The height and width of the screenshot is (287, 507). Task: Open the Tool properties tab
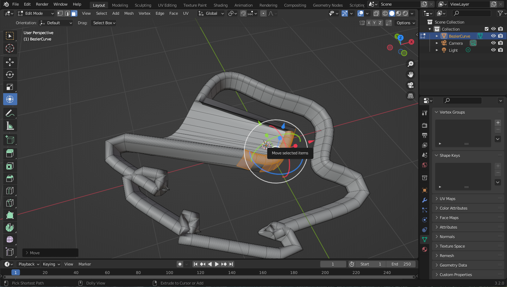425,113
